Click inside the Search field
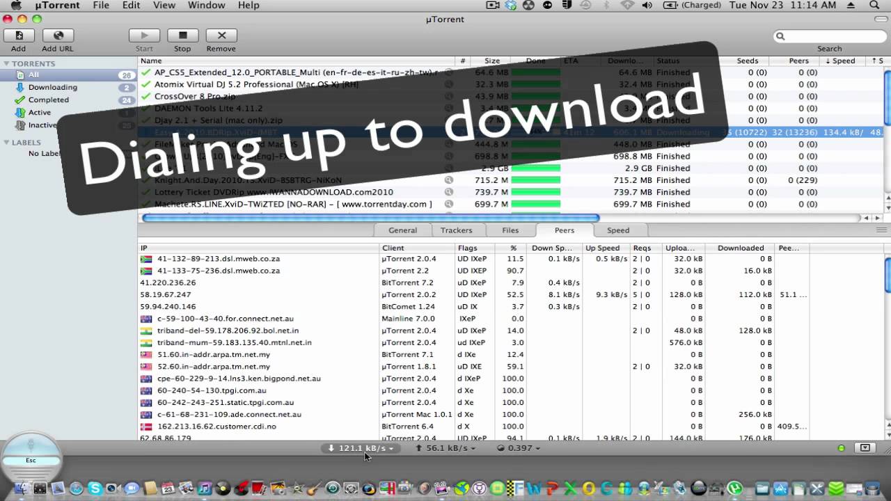The image size is (891, 501). (829, 36)
